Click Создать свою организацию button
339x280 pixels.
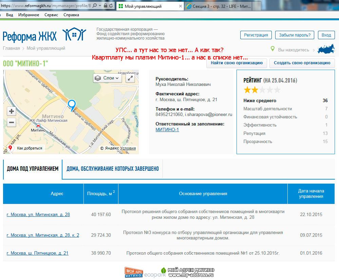click(302, 63)
